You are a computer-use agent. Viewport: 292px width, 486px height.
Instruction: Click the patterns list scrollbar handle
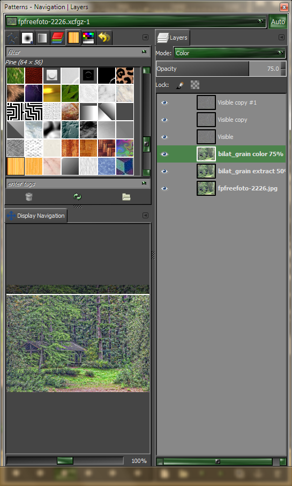[146, 144]
